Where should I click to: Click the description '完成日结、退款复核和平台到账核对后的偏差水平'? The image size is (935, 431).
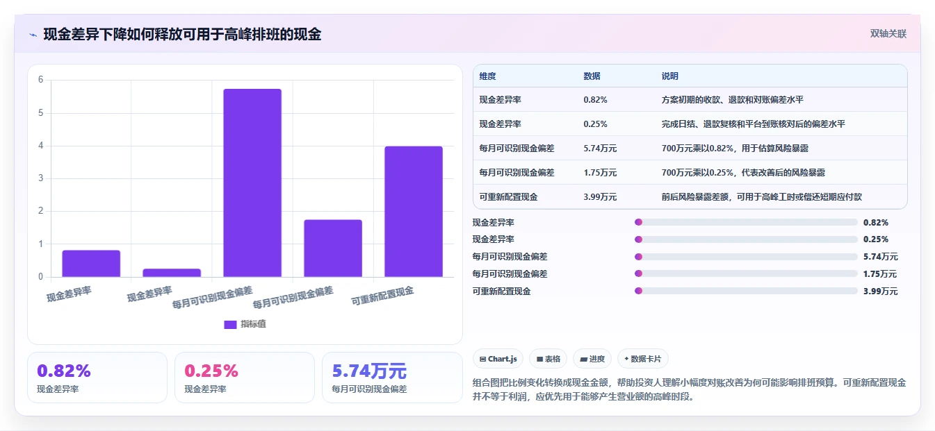pos(754,124)
